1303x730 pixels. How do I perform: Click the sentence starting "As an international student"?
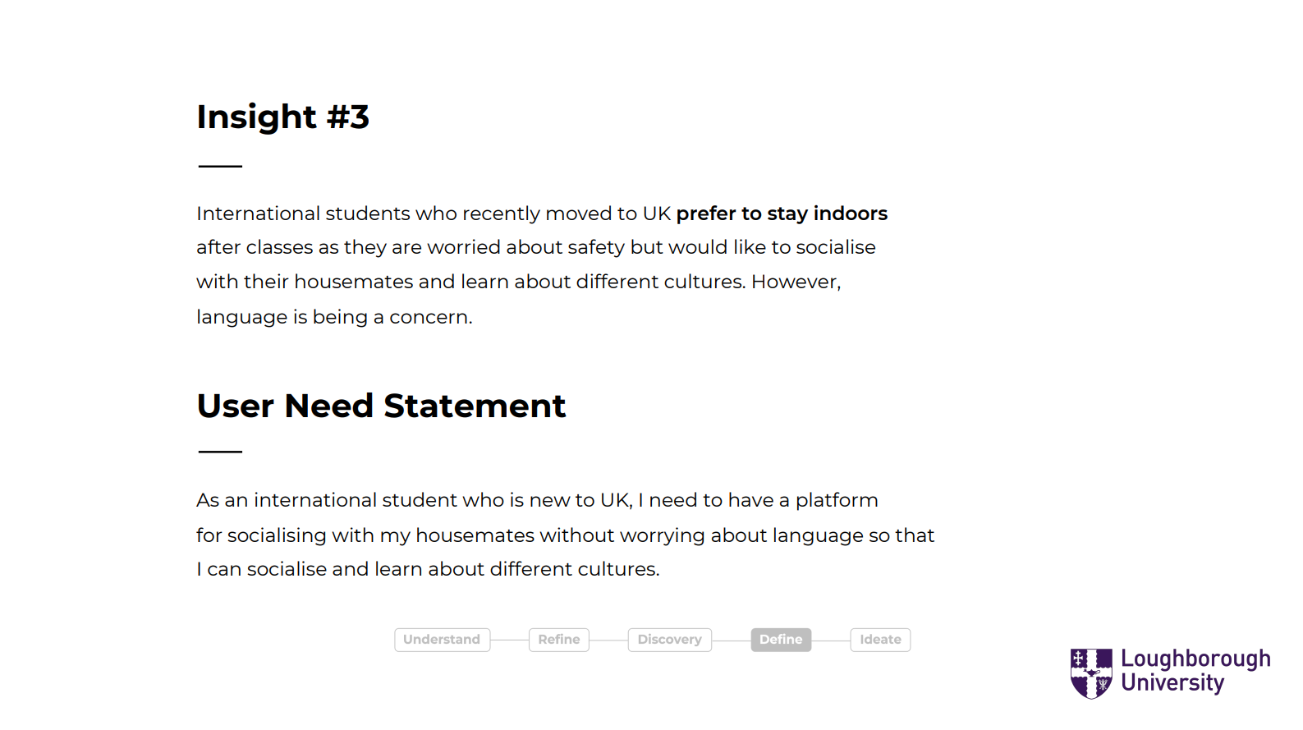point(537,500)
